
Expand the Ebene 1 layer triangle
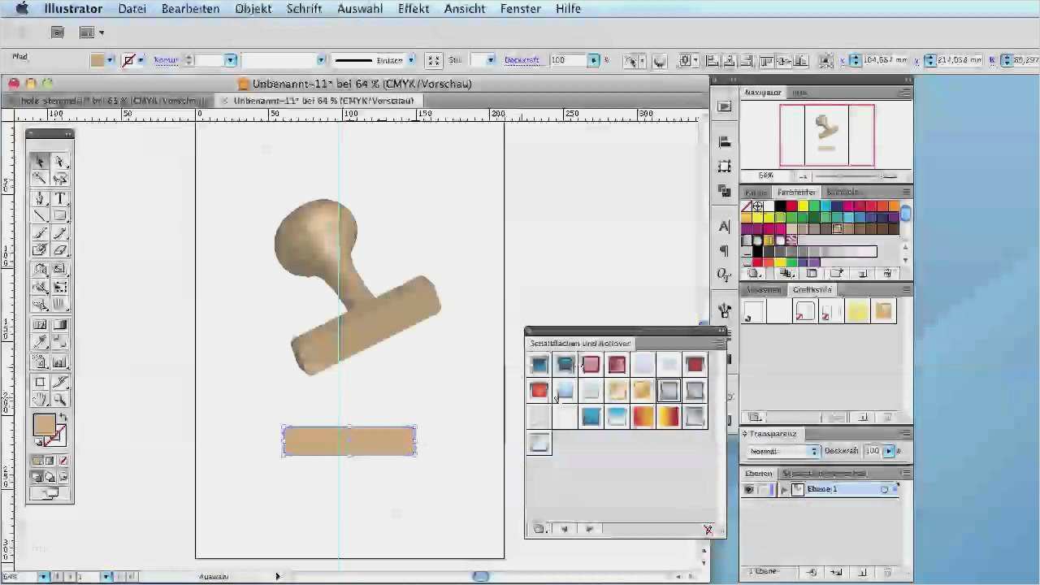[783, 489]
